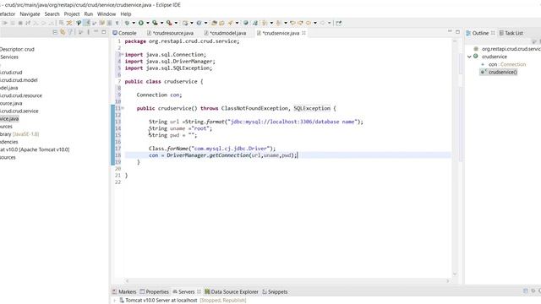Open the Back navigation history dropdown

315,23
